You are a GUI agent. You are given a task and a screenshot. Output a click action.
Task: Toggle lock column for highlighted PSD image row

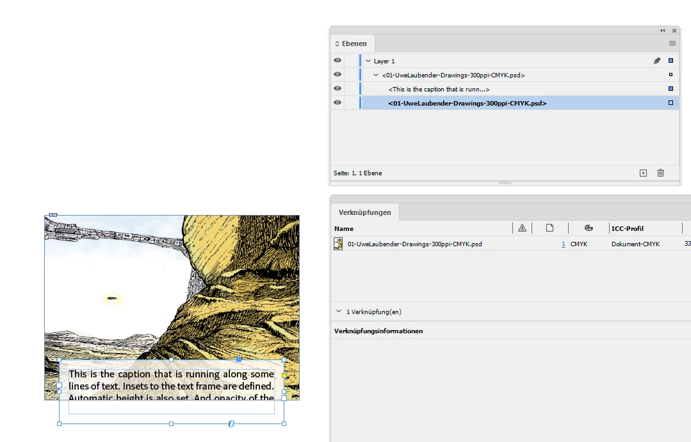point(351,103)
